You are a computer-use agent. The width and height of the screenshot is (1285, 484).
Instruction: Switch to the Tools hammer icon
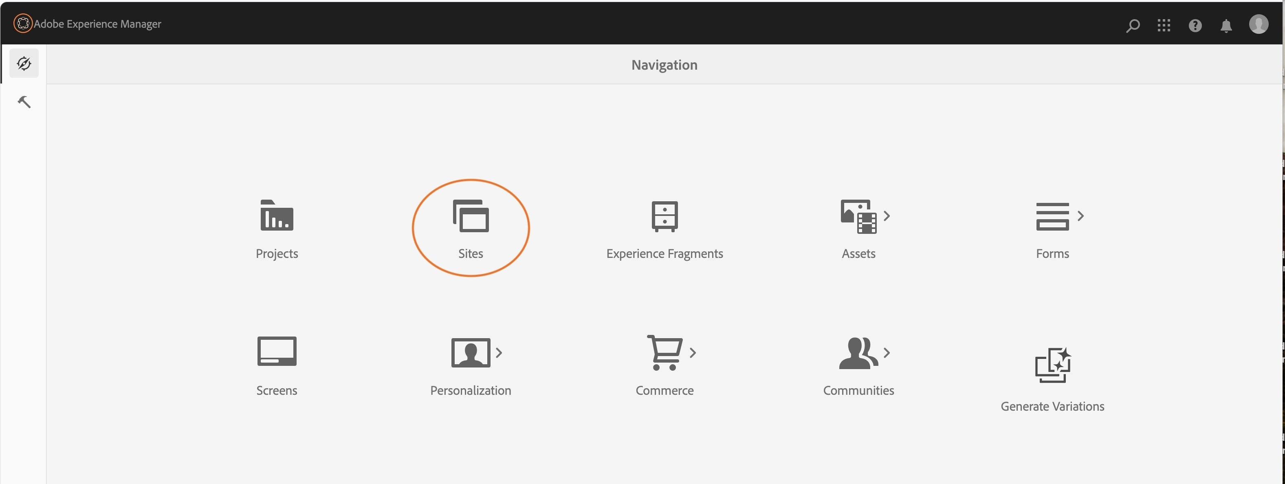(24, 102)
